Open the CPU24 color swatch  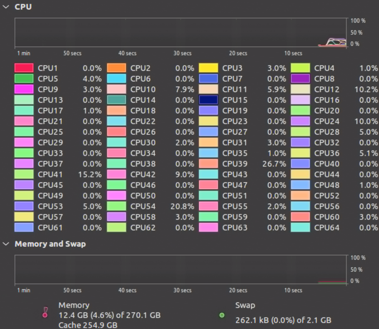tap(300, 121)
